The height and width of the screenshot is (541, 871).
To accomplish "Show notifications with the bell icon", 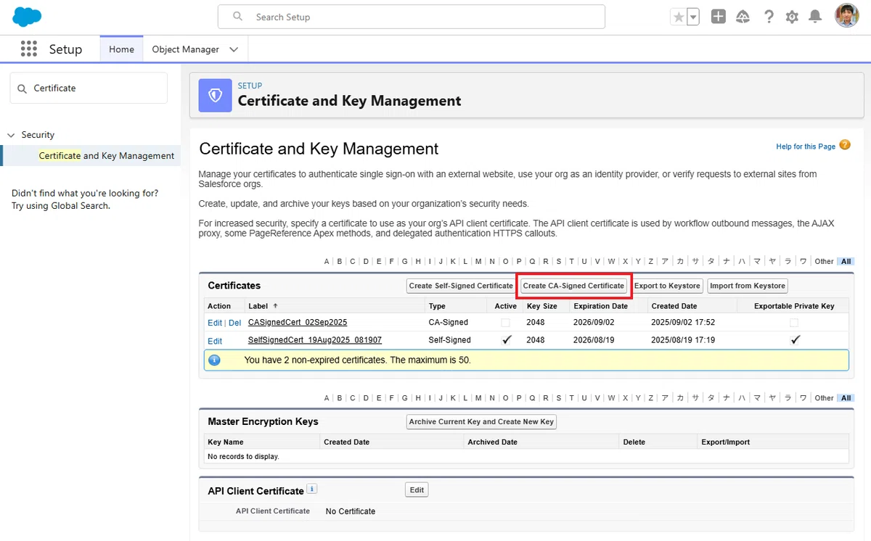I will (815, 17).
